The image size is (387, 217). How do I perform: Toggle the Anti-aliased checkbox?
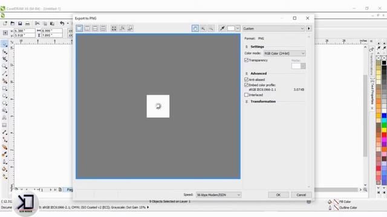pyautogui.click(x=246, y=80)
